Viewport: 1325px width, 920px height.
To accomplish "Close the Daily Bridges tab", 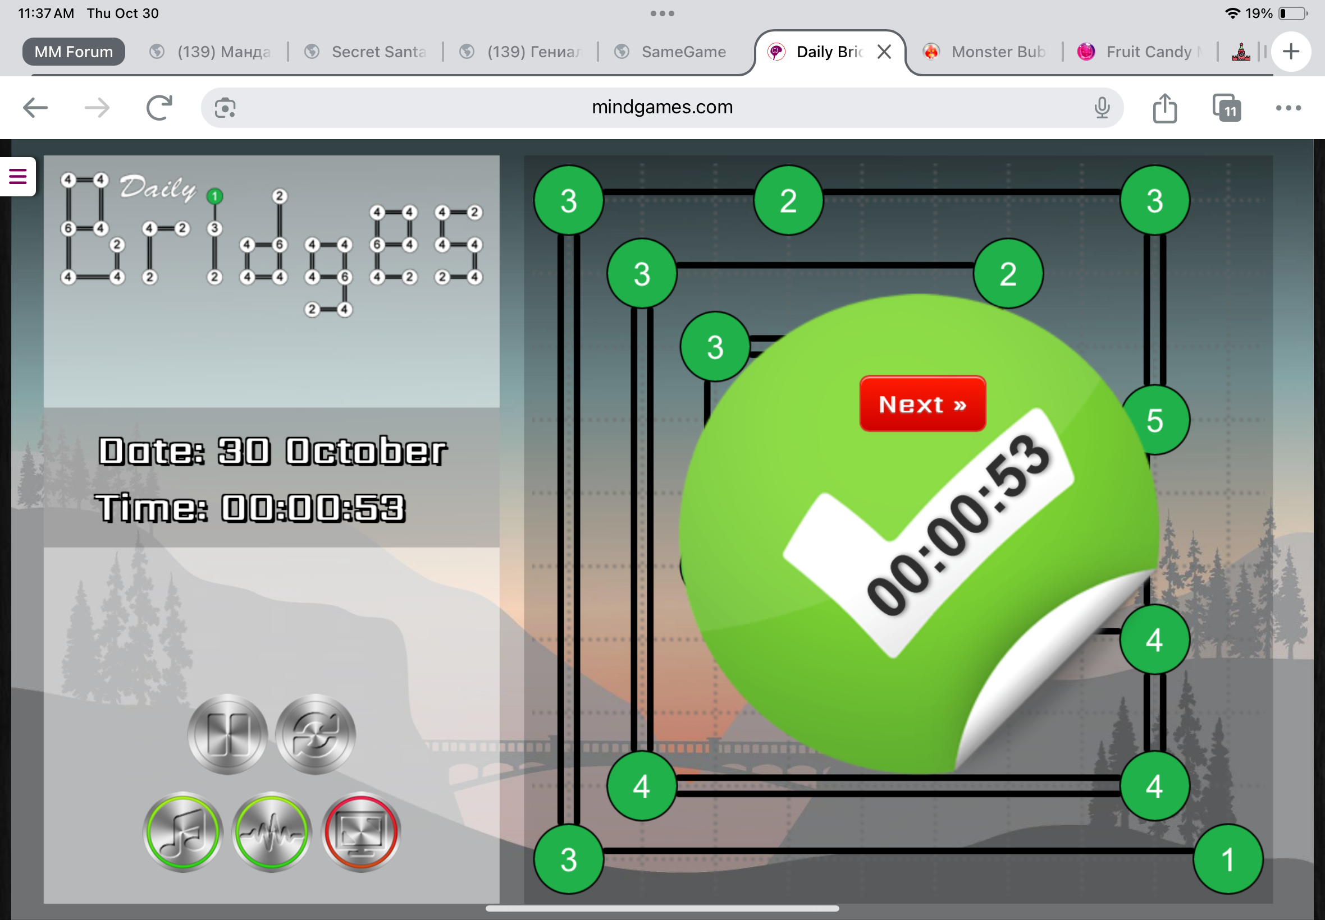I will pos(884,52).
